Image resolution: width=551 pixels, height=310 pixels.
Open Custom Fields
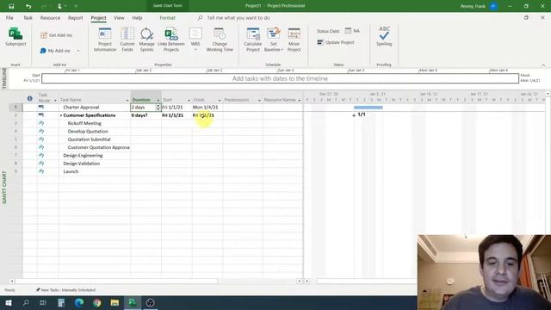point(127,40)
